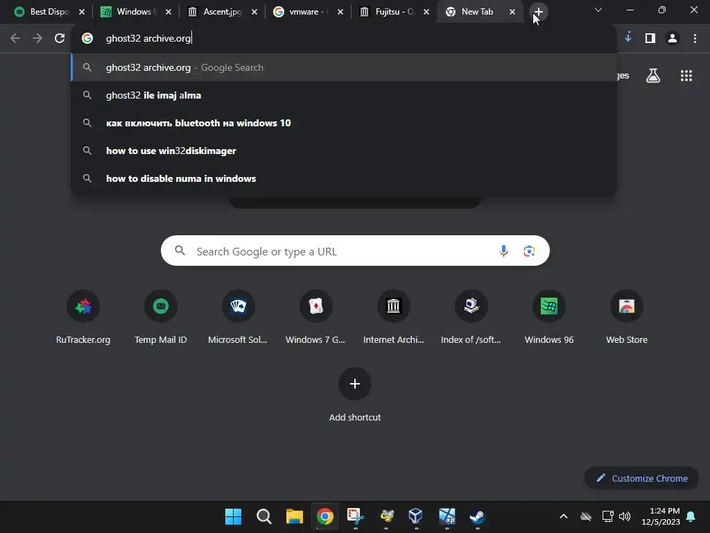Click the forward navigation arrow
Image resolution: width=710 pixels, height=533 pixels.
[x=37, y=38]
